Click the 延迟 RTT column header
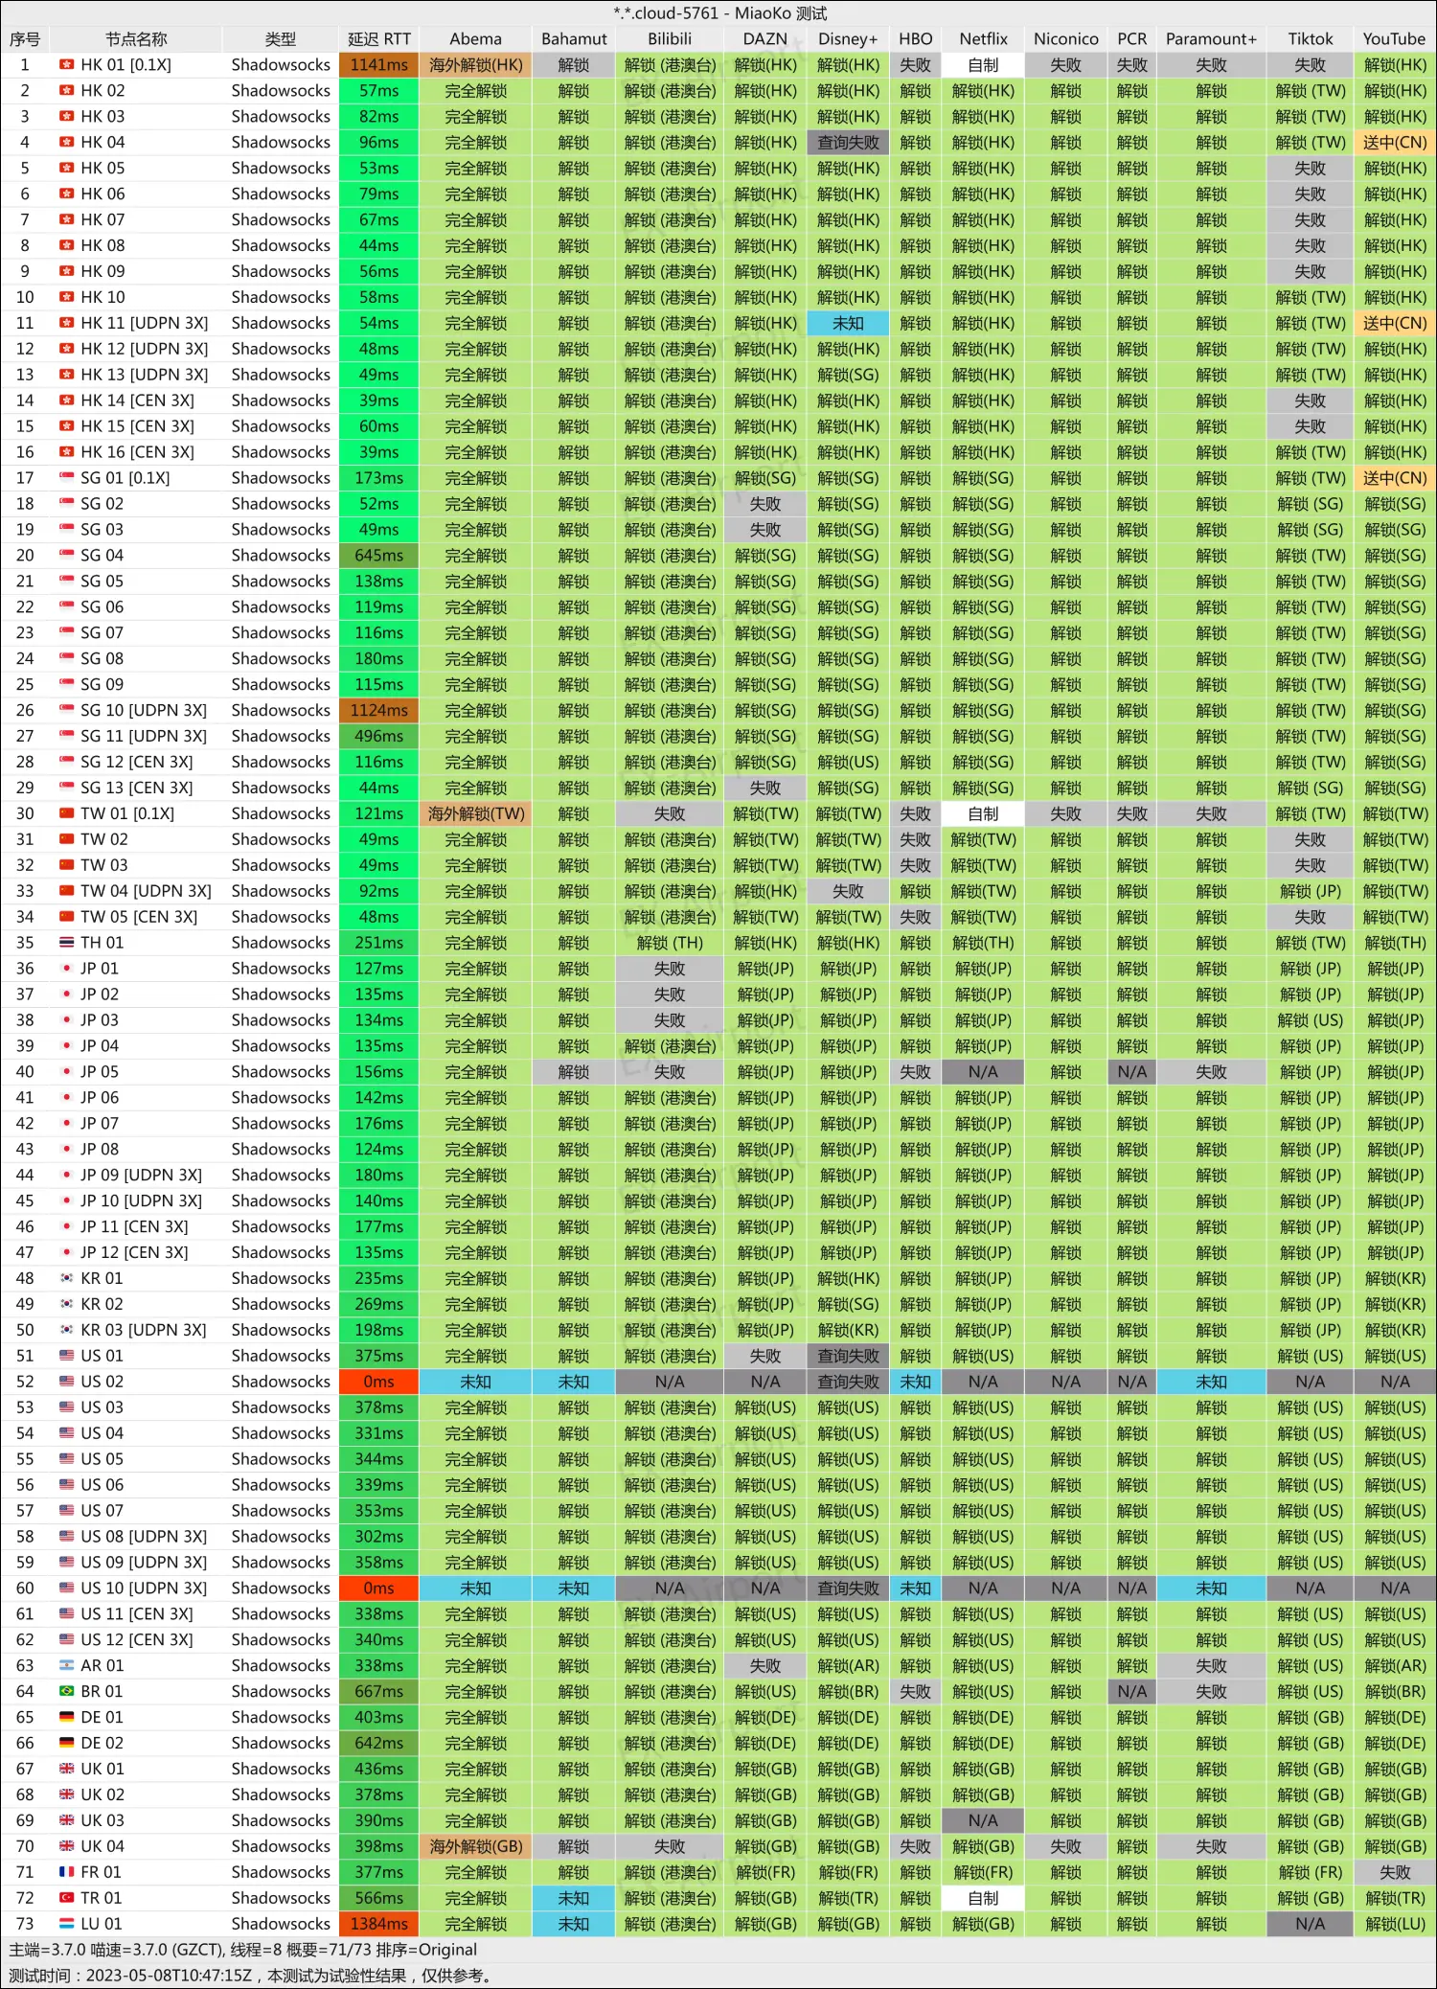 click(379, 39)
